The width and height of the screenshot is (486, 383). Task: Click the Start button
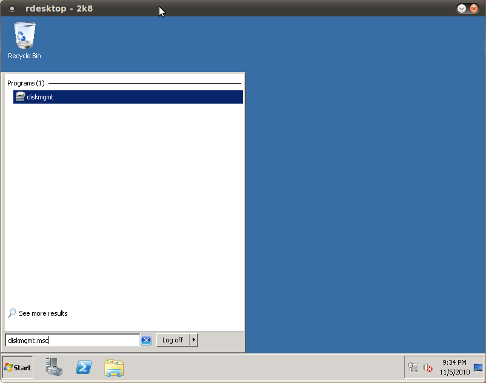click(18, 367)
